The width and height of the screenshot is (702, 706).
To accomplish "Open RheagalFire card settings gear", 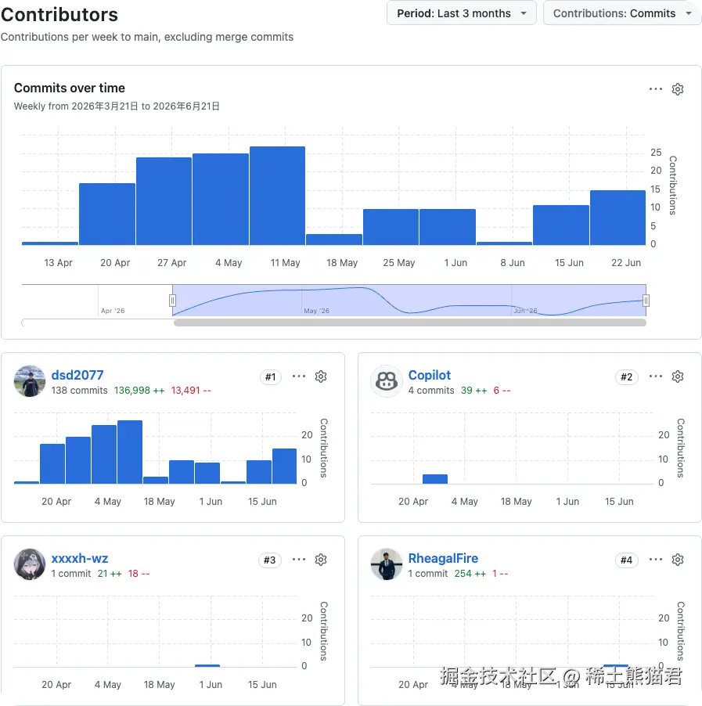I will 678,560.
